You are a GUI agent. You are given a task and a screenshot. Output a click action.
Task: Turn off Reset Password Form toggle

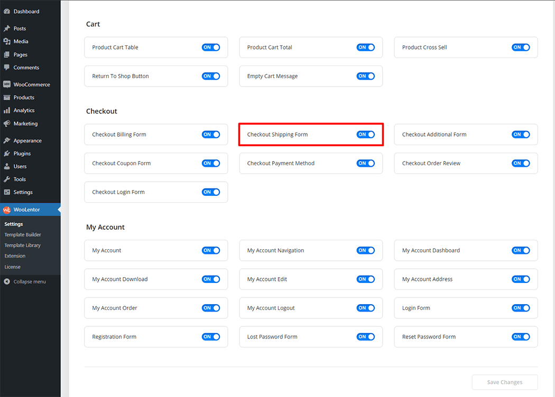(520, 337)
